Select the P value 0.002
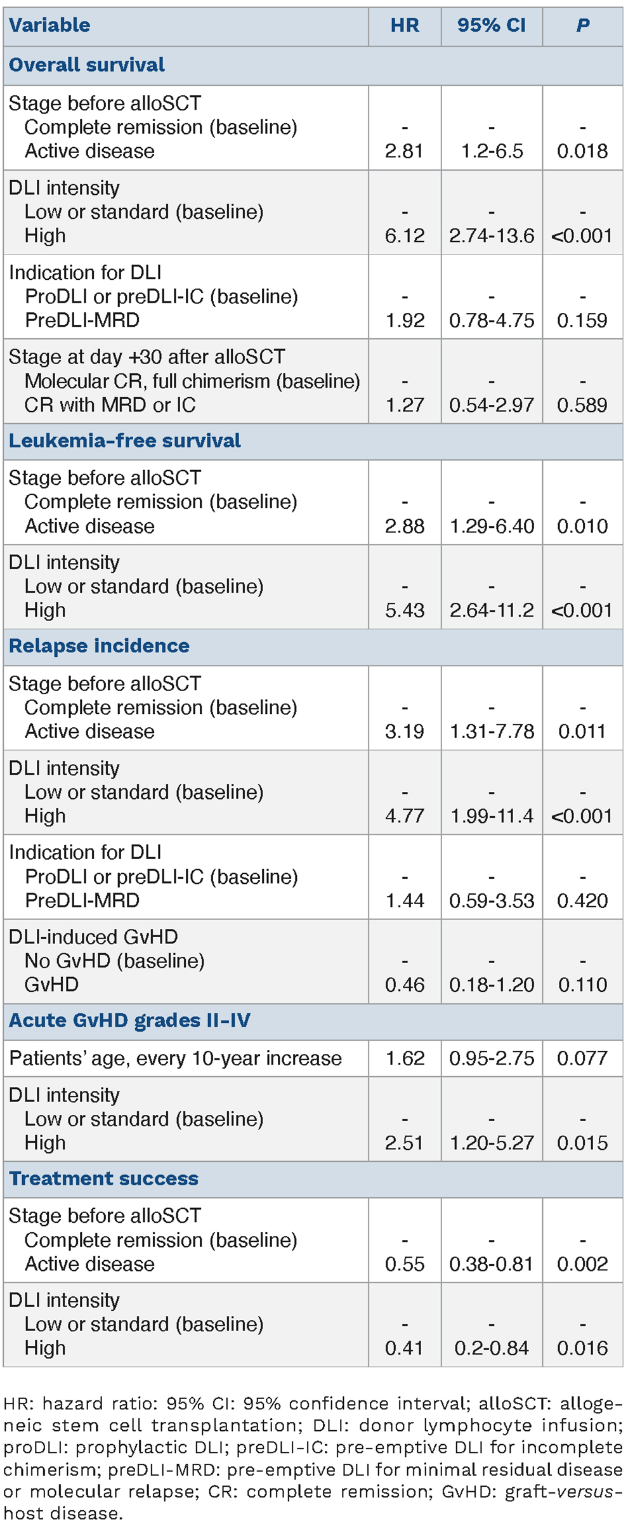628x1526 pixels. pyautogui.click(x=582, y=1264)
